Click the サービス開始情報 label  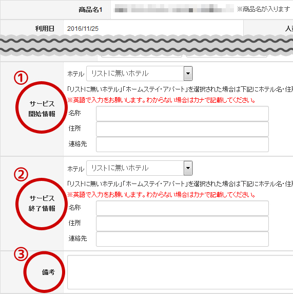click(x=42, y=109)
